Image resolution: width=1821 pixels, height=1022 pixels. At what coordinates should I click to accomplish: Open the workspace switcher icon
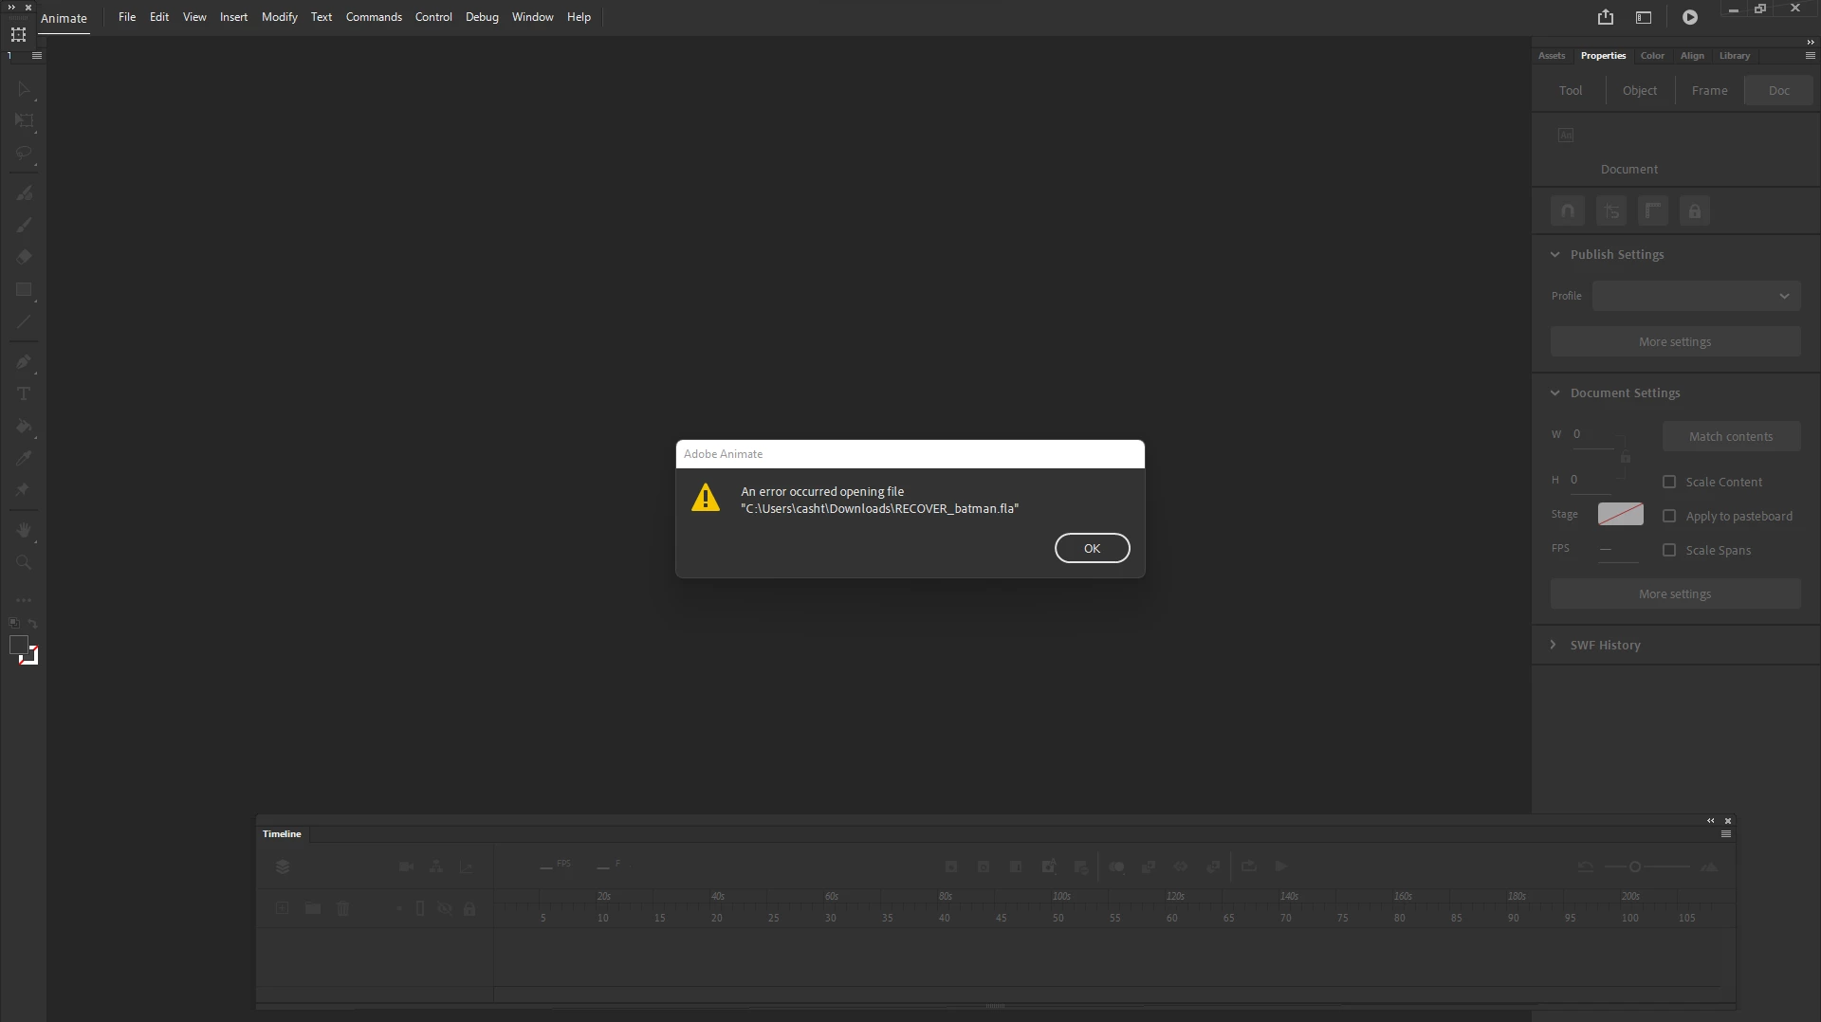[1644, 17]
